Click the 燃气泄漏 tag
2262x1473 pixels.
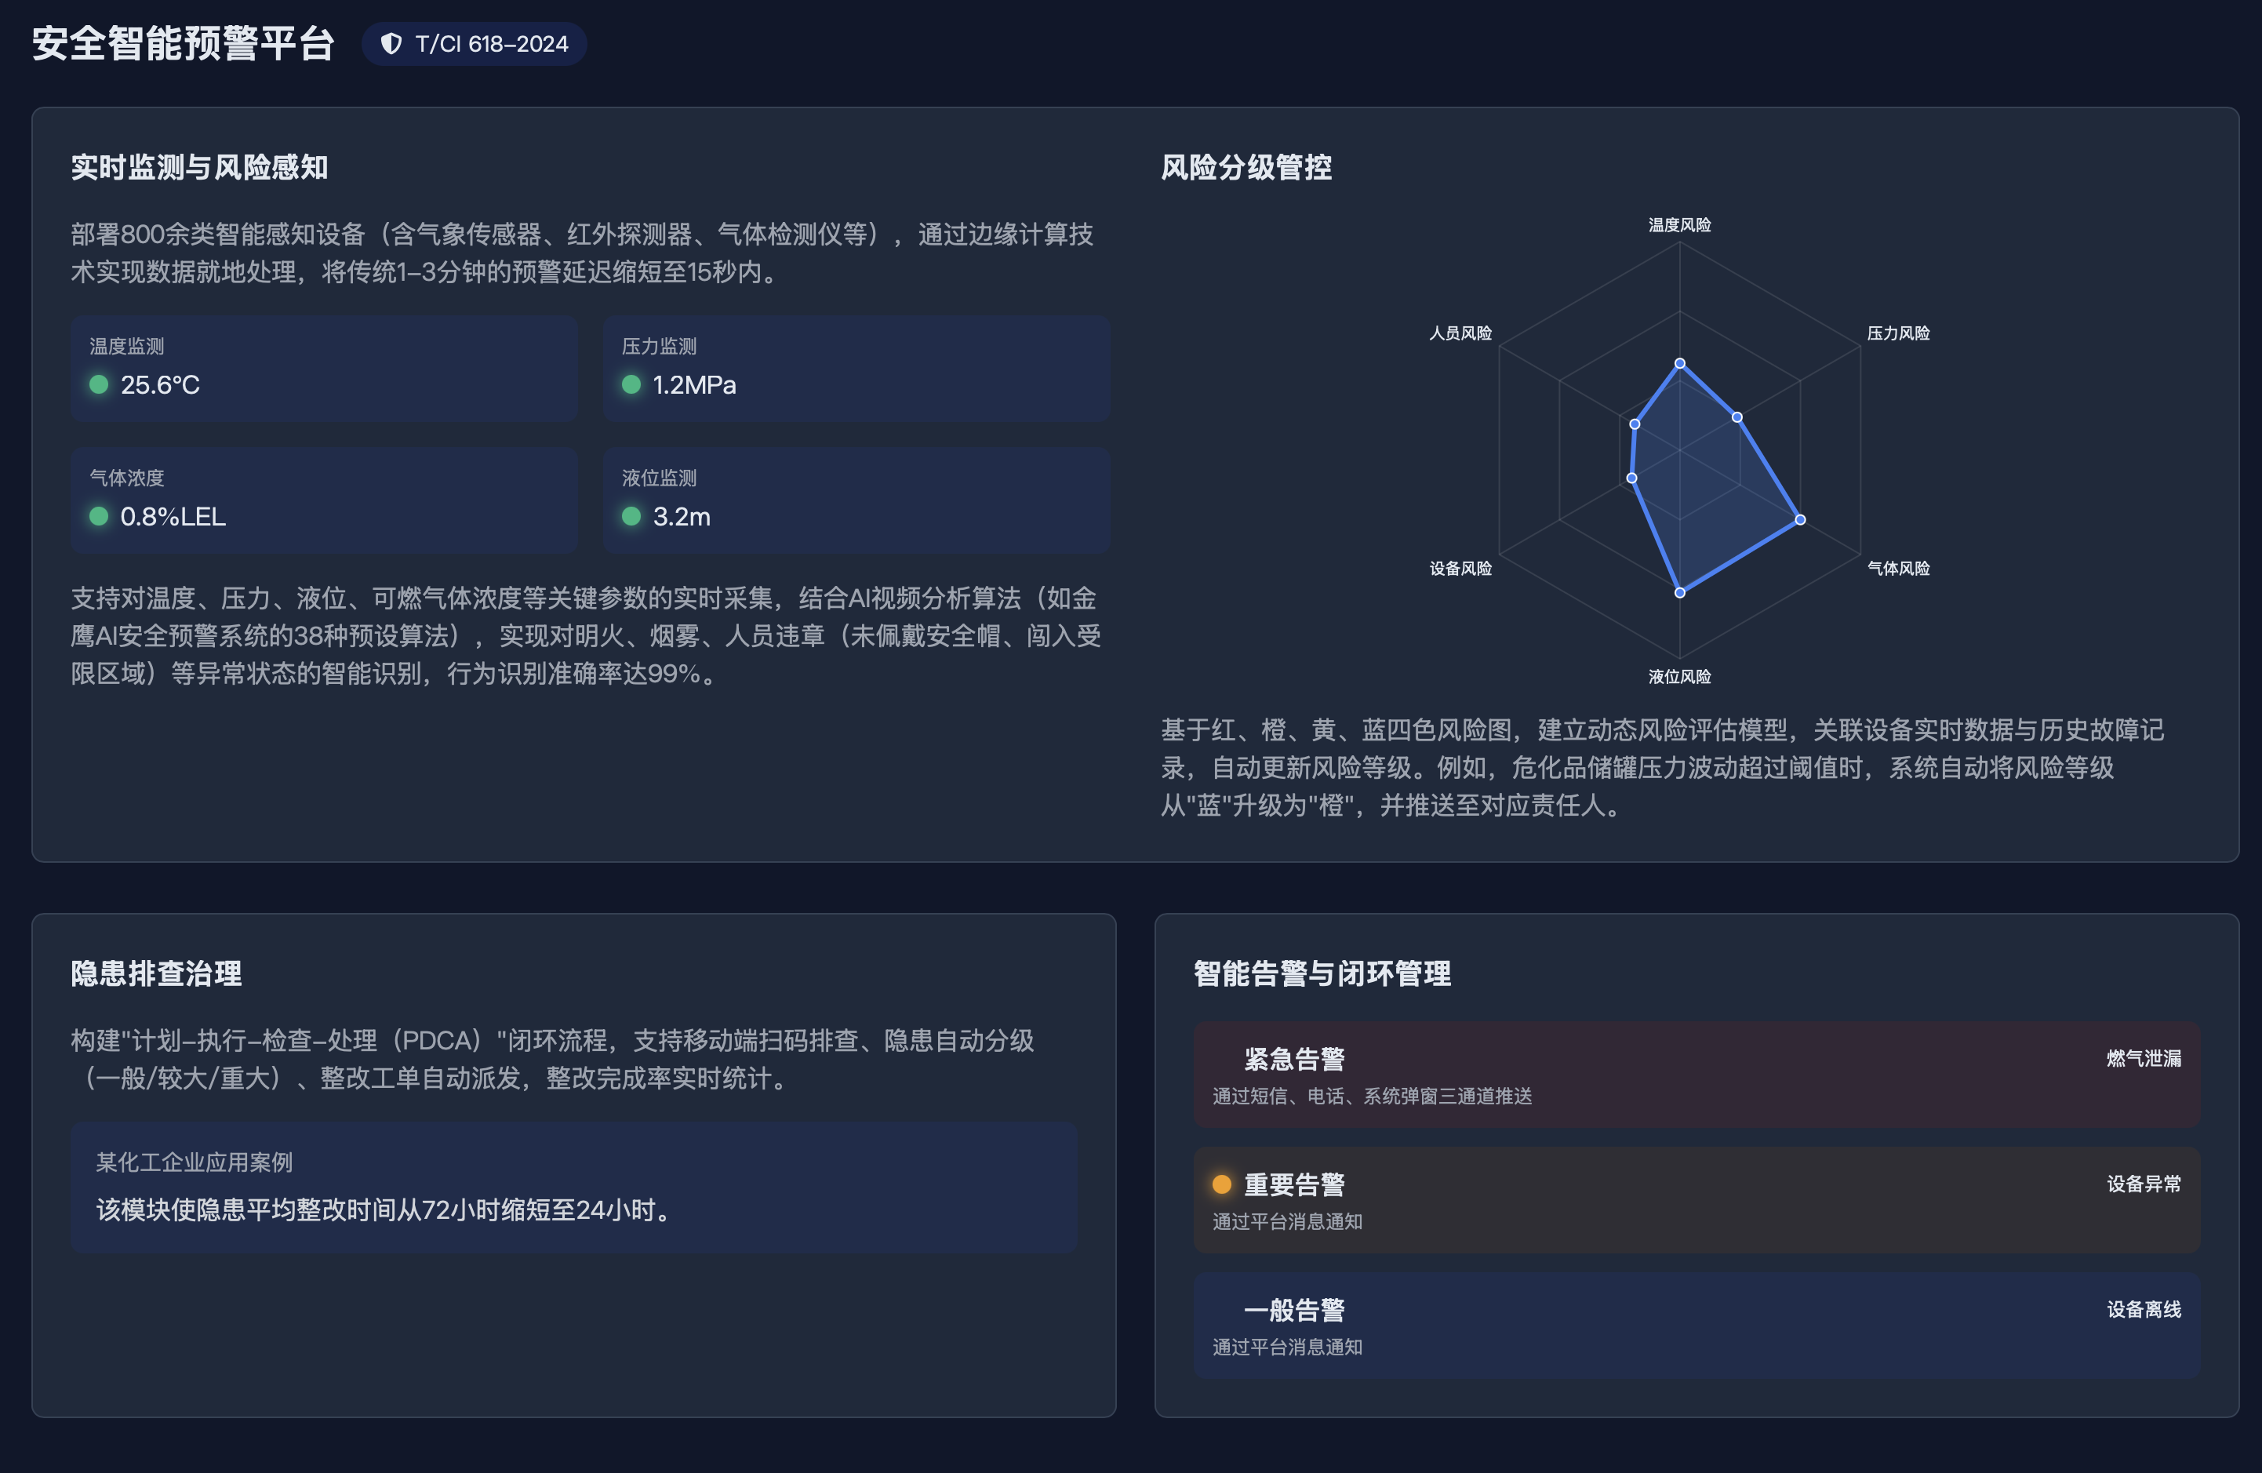pyautogui.click(x=2144, y=1059)
